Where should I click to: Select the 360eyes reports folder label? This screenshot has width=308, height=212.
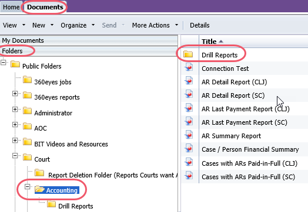[x=57, y=97]
